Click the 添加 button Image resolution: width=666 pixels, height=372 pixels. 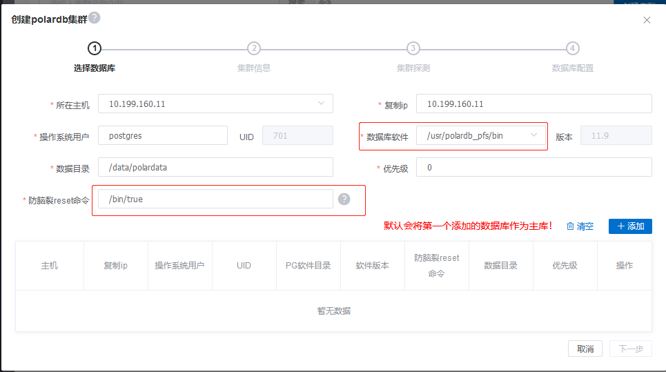coord(630,226)
